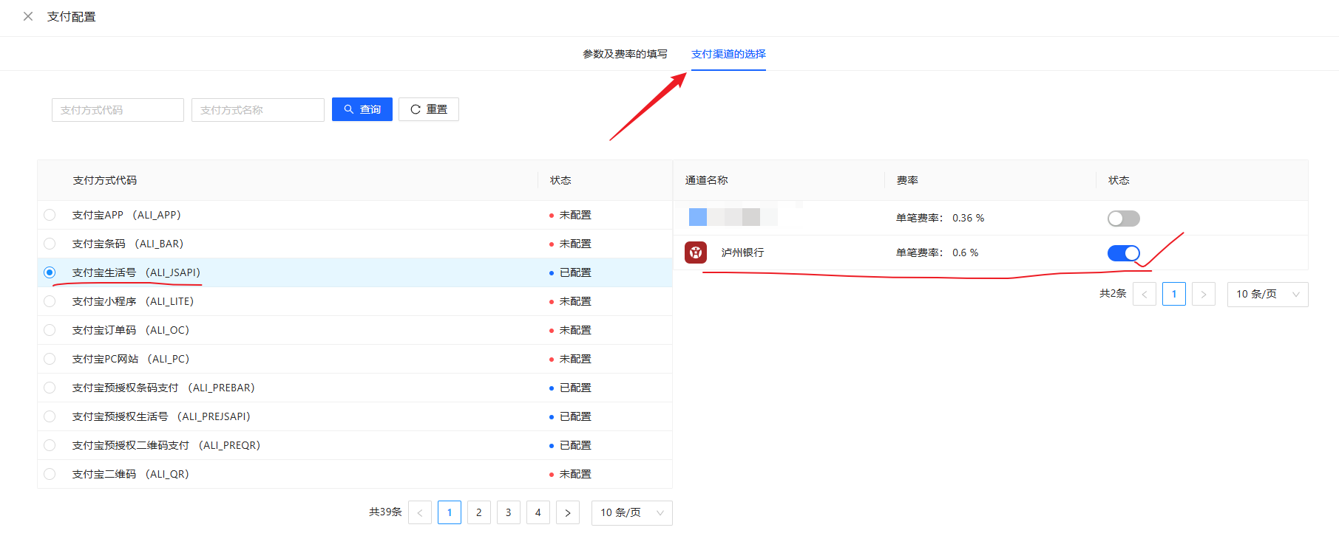This screenshot has height=536, width=1339.
Task: Focus the 支付方式代码 input field
Action: (118, 110)
